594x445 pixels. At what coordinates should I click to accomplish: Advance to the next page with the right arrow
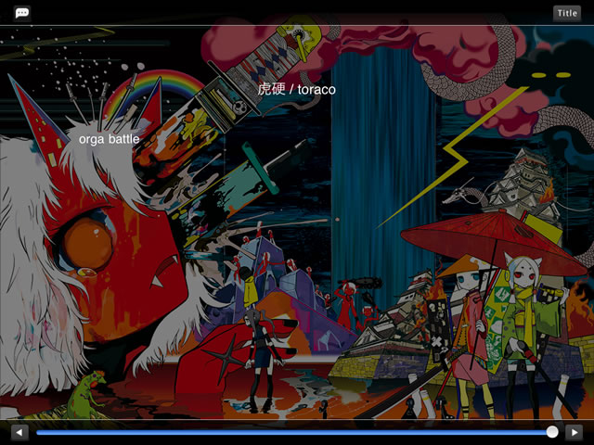point(574,432)
